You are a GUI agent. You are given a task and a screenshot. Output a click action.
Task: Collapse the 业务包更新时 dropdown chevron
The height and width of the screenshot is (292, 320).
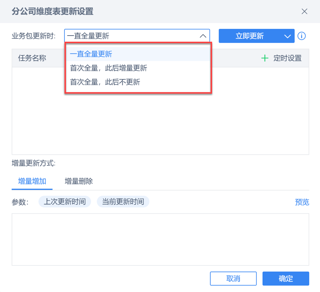(203, 36)
